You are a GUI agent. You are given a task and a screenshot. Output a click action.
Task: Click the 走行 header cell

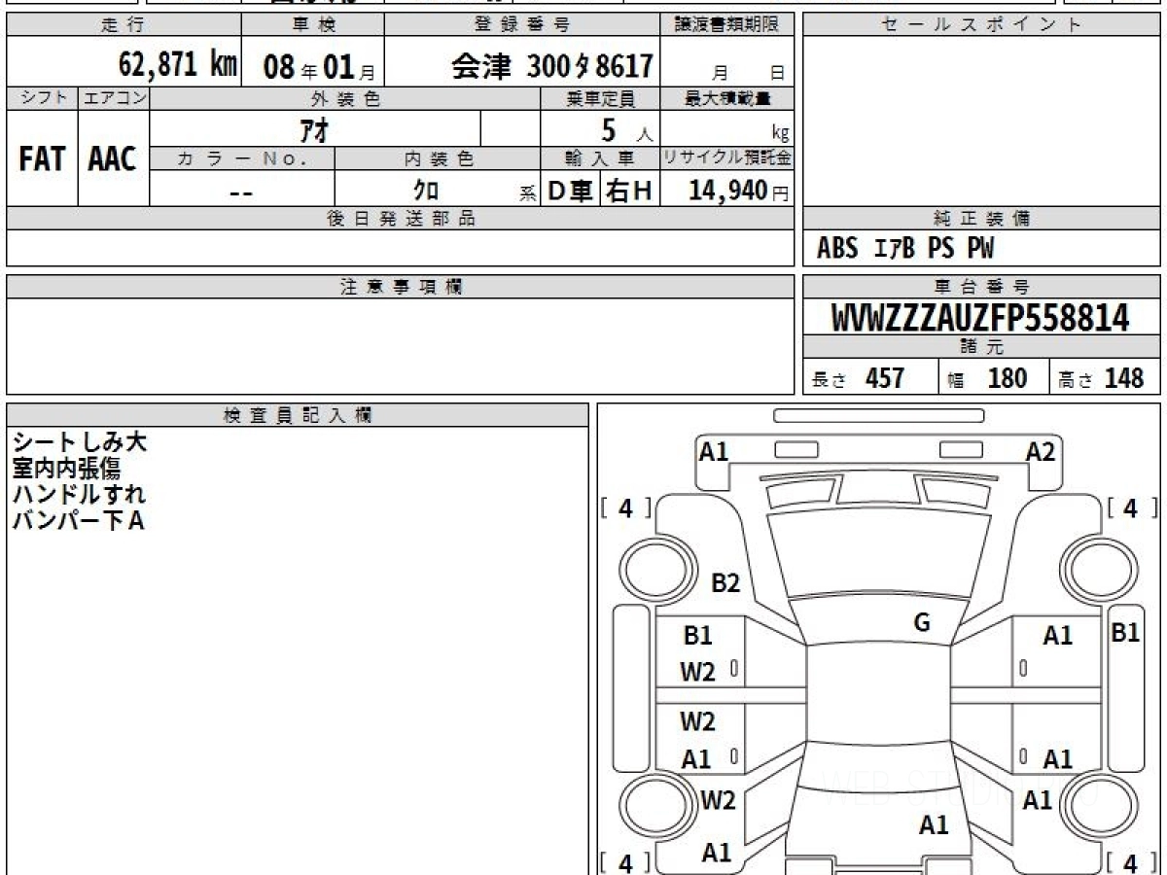click(x=123, y=25)
